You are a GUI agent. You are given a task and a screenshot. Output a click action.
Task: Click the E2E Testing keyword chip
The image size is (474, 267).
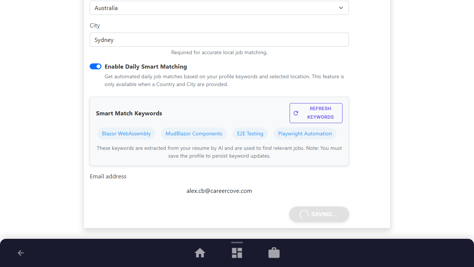[250, 133]
